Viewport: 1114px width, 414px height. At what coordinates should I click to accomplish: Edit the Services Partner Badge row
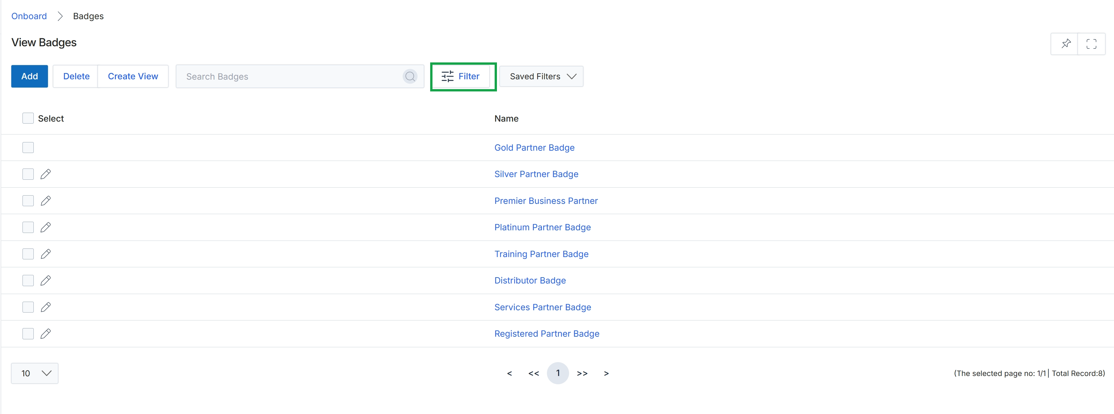45,307
